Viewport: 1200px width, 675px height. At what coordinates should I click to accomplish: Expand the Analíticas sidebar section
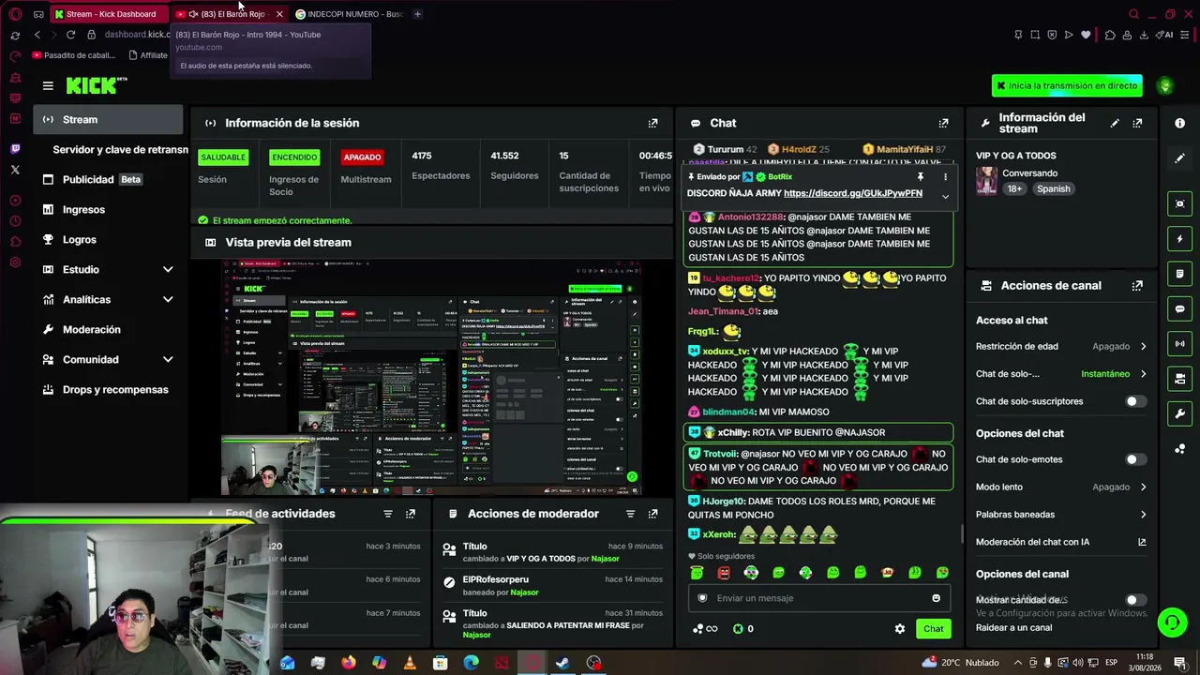tap(168, 300)
